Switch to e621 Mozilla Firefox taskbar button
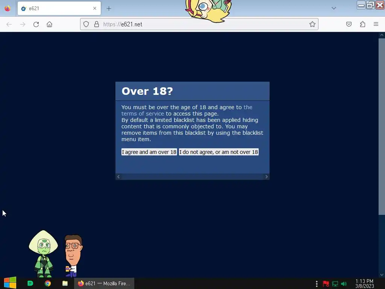The height and width of the screenshot is (289, 385). pos(104,283)
